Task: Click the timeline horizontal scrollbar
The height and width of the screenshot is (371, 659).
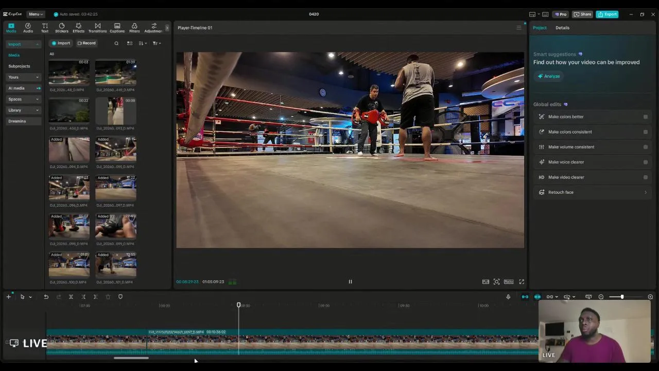Action: point(131,358)
